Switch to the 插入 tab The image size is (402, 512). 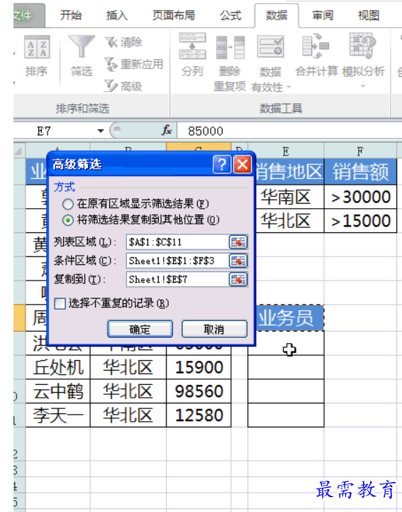[117, 16]
